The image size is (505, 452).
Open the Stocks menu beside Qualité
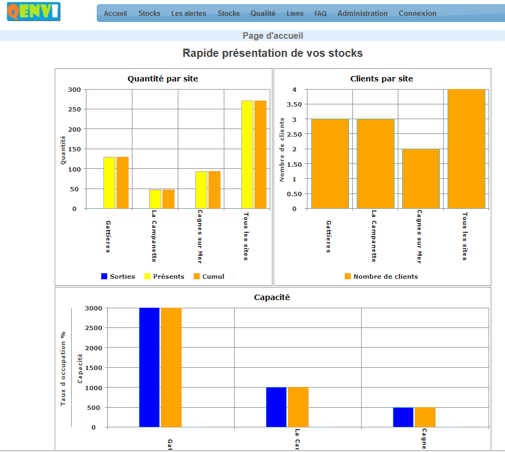[x=229, y=14]
